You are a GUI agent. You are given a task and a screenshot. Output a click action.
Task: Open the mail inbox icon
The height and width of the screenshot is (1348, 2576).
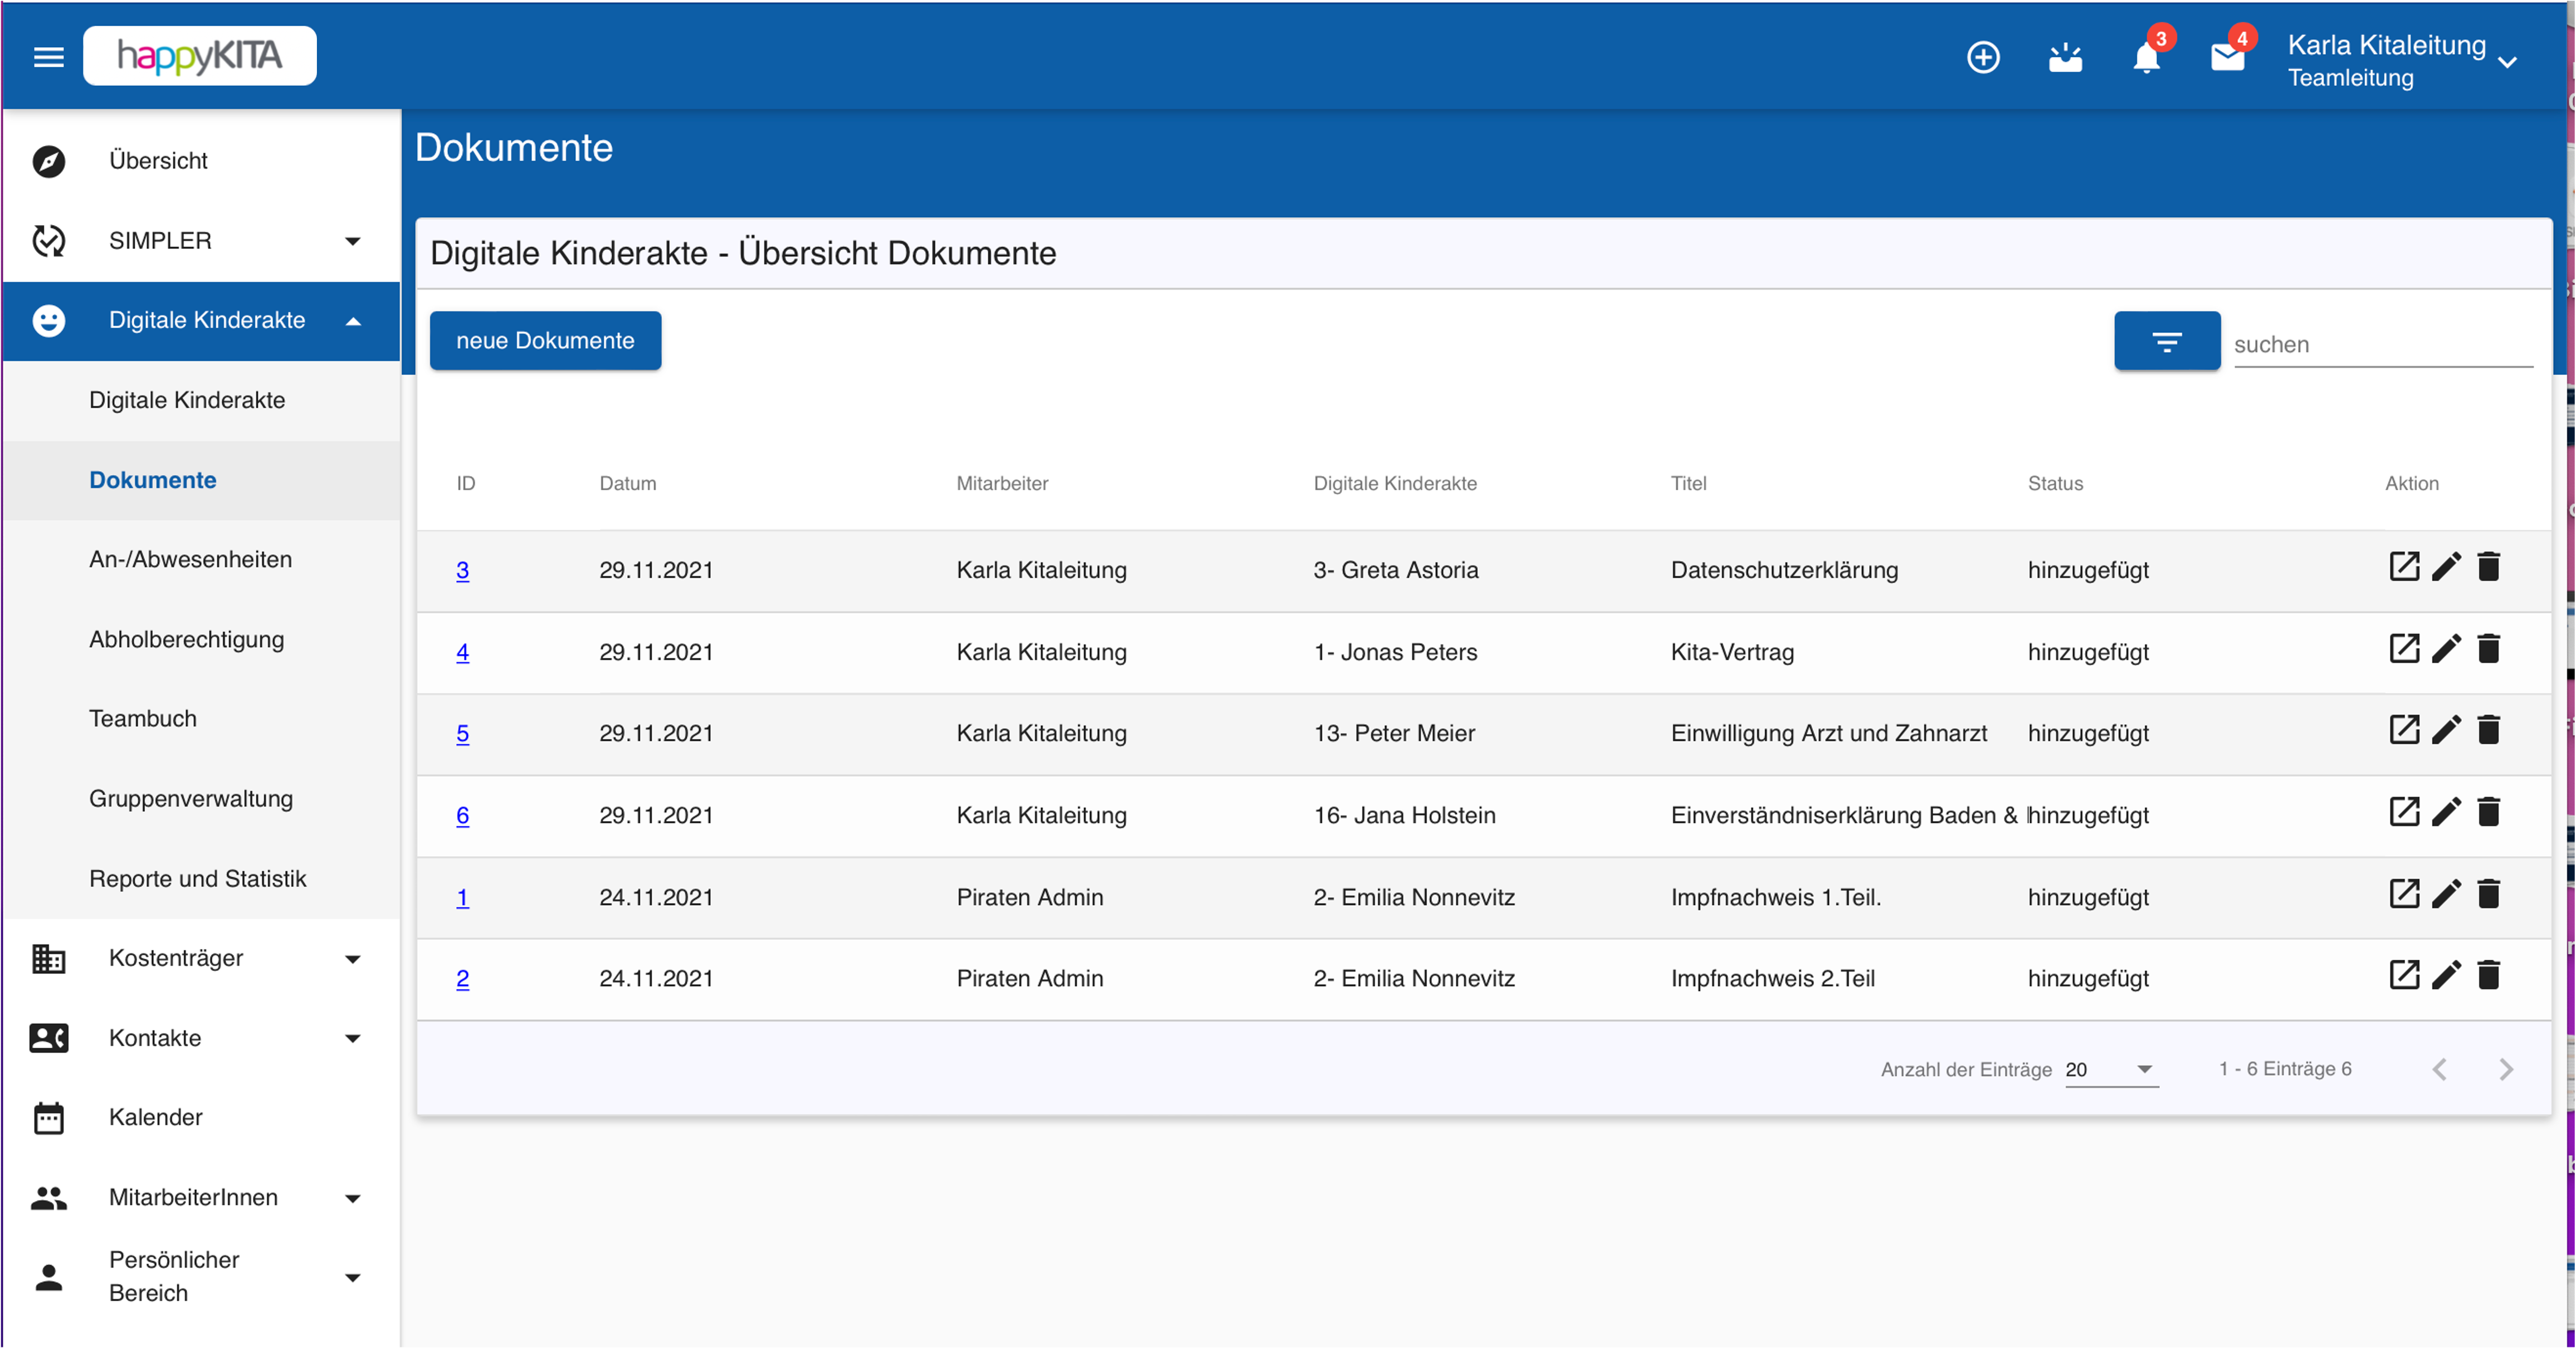pyautogui.click(x=2227, y=57)
